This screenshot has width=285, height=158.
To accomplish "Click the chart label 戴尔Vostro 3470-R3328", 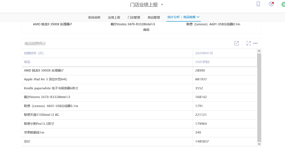I will (x=133, y=24).
